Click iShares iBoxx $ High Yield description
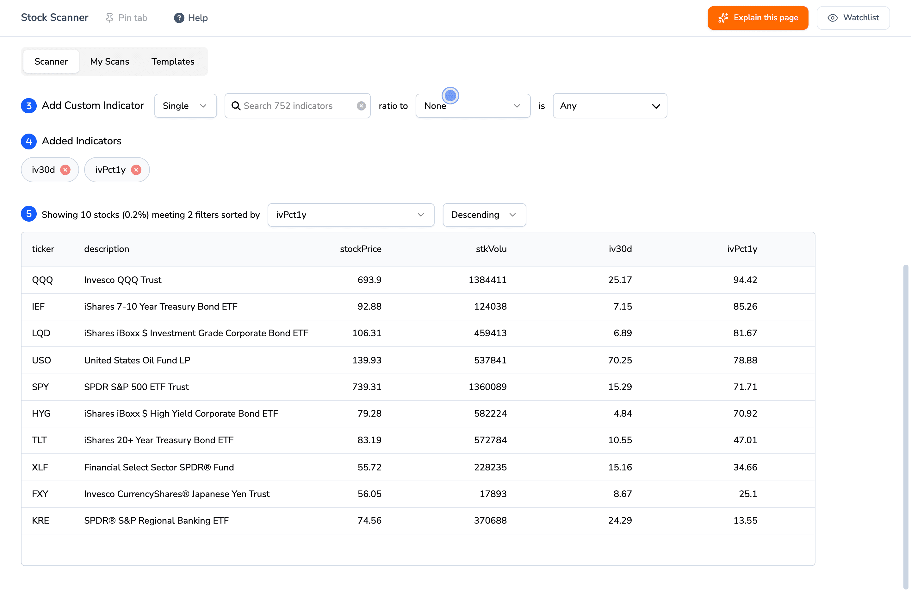The height and width of the screenshot is (592, 911). [181, 413]
